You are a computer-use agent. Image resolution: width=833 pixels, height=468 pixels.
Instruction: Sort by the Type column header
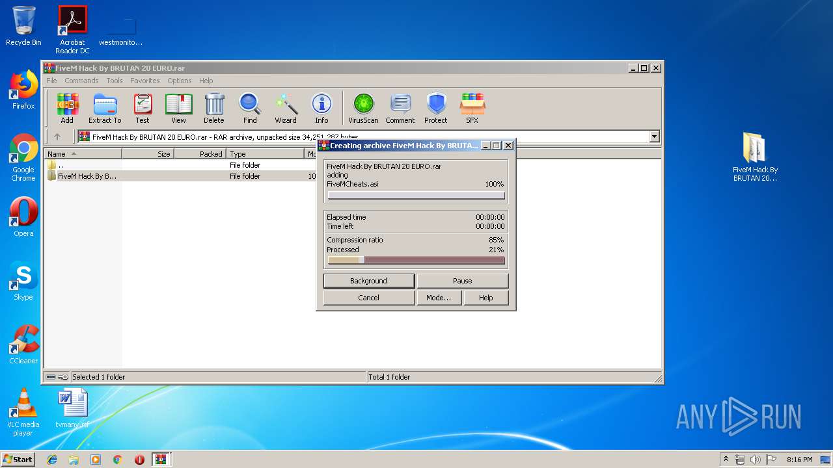tap(266, 154)
